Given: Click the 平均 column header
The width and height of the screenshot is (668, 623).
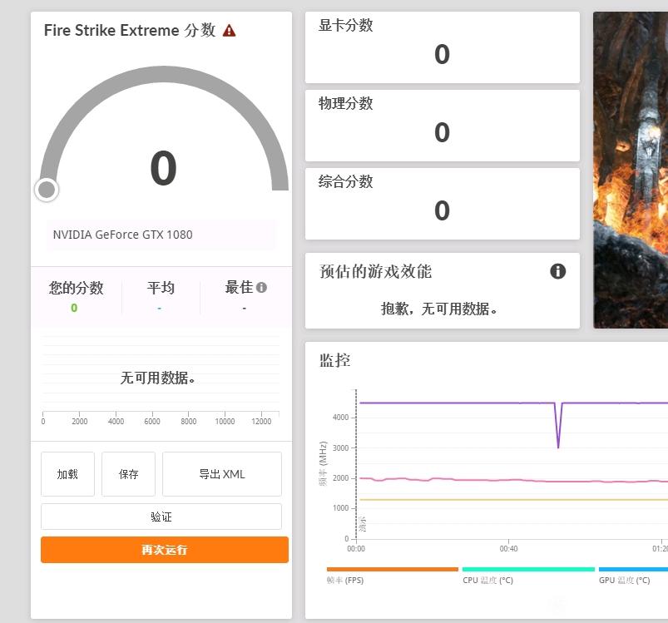Looking at the screenshot, I should (161, 288).
